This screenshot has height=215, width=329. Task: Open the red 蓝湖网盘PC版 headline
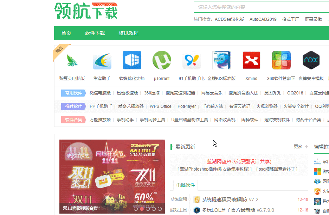tap(239, 161)
